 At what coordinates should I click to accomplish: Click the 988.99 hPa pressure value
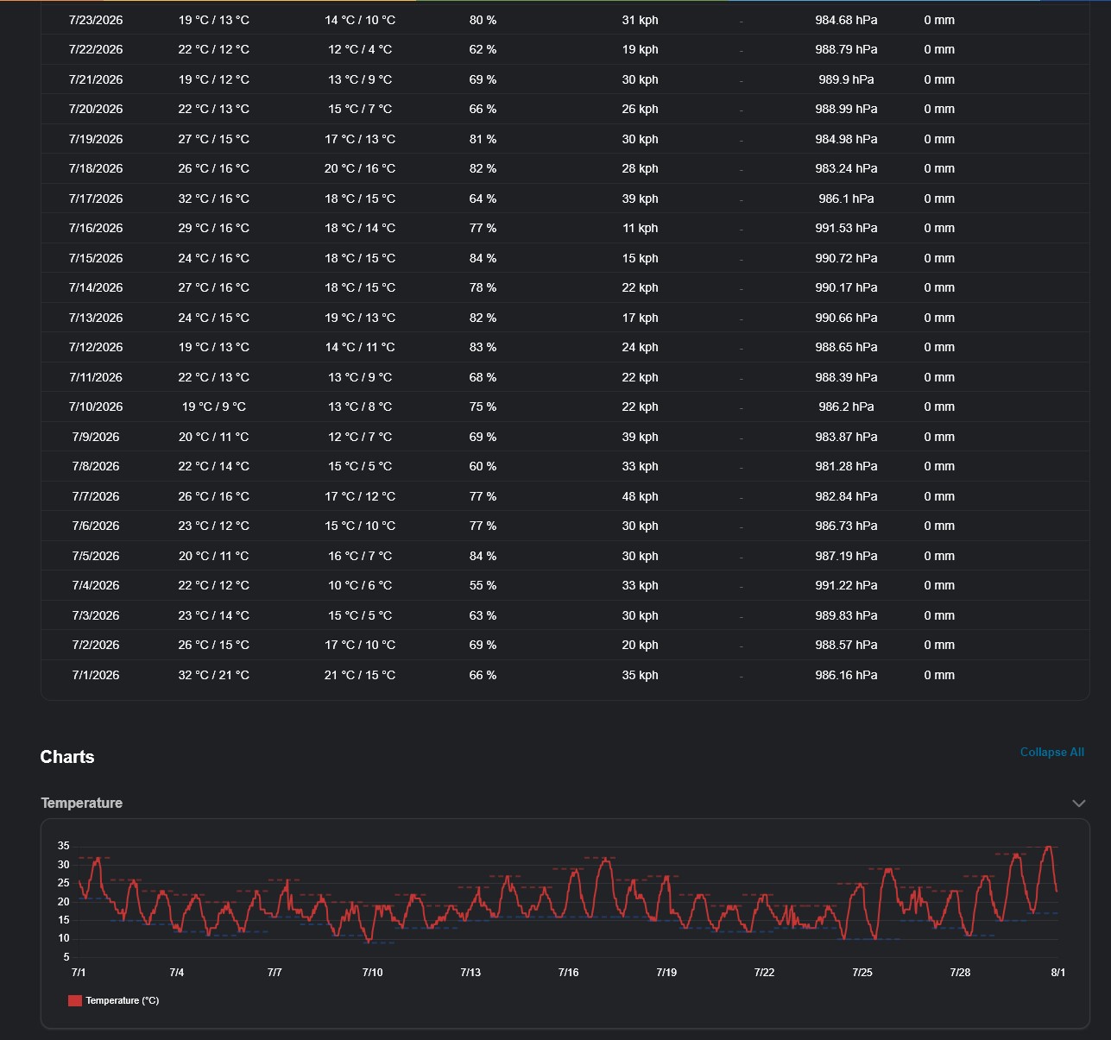click(846, 109)
